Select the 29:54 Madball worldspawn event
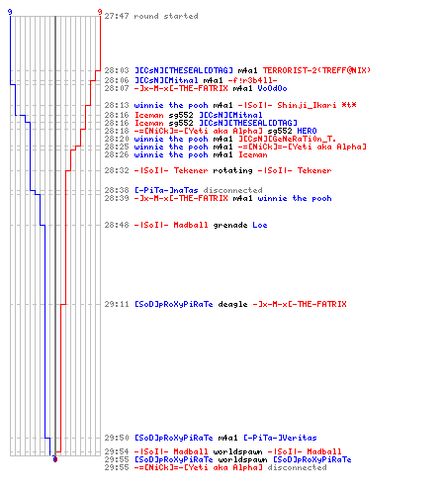 222,451
